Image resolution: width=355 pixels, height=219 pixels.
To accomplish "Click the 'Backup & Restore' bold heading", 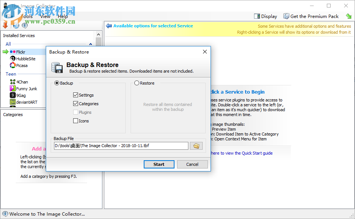I will [92, 65].
